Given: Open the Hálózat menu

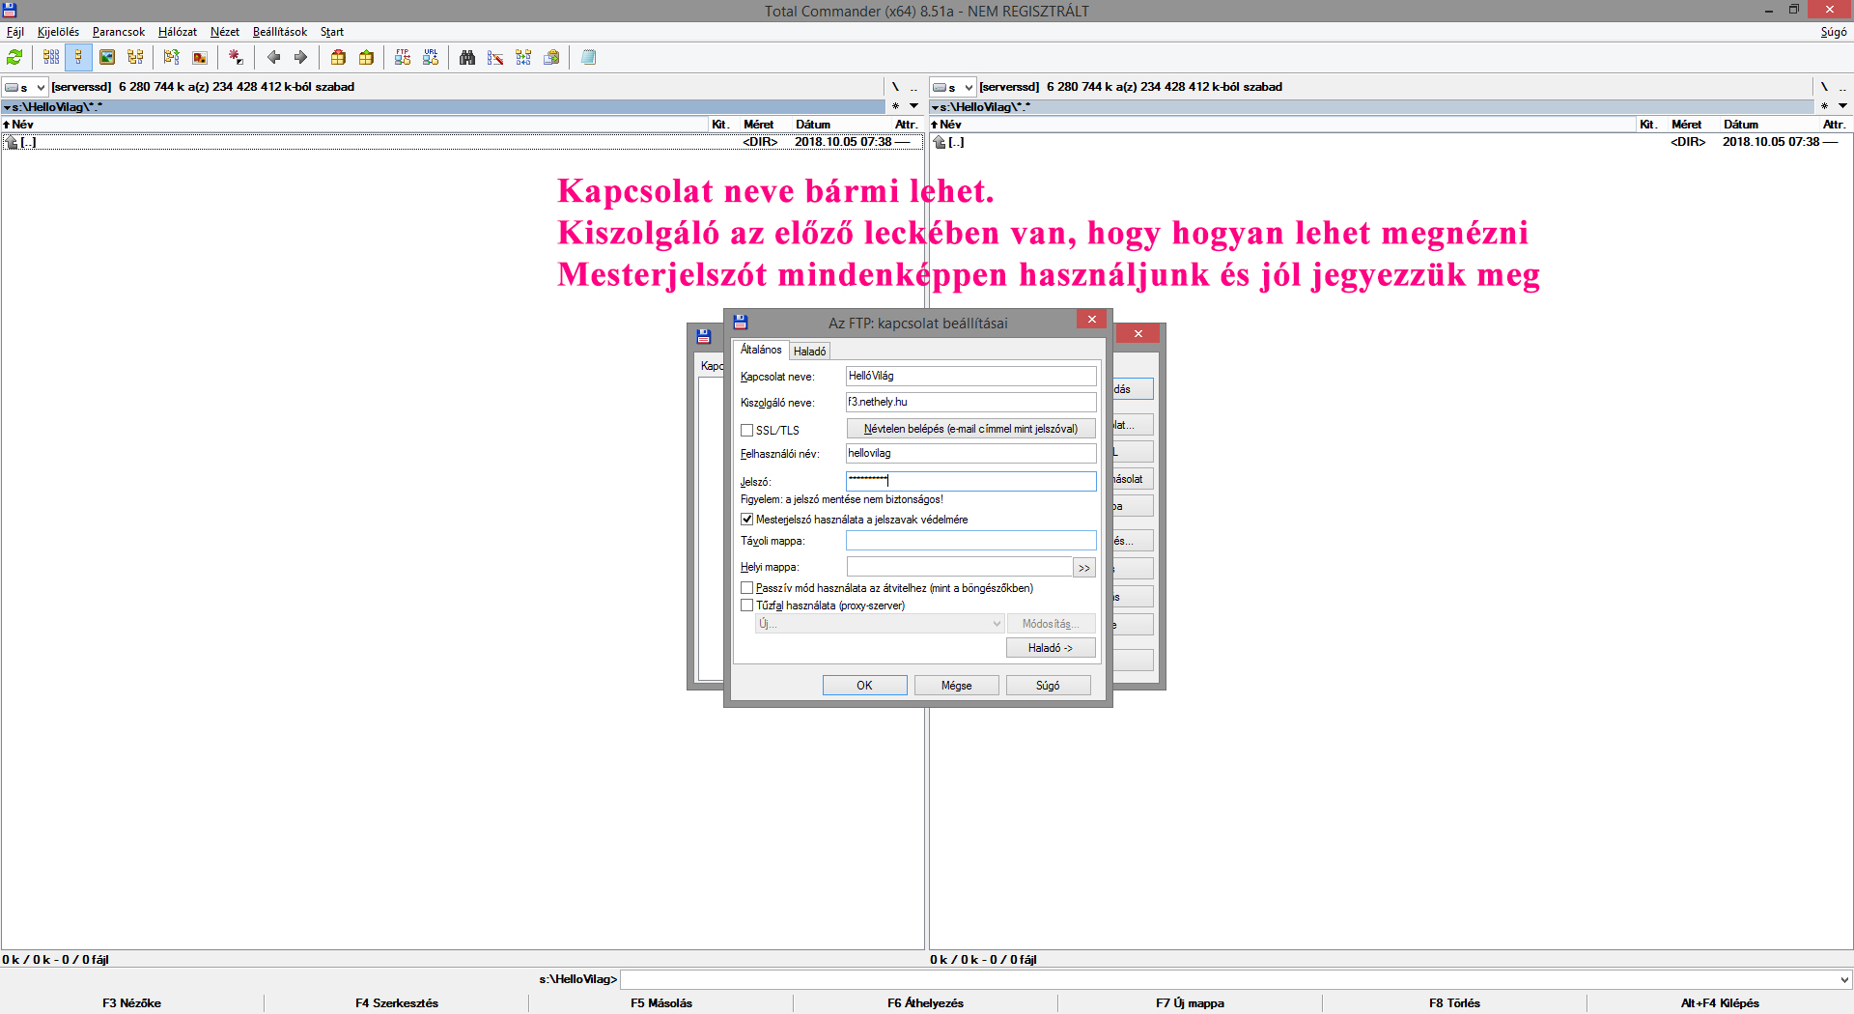Looking at the screenshot, I should click(x=177, y=32).
